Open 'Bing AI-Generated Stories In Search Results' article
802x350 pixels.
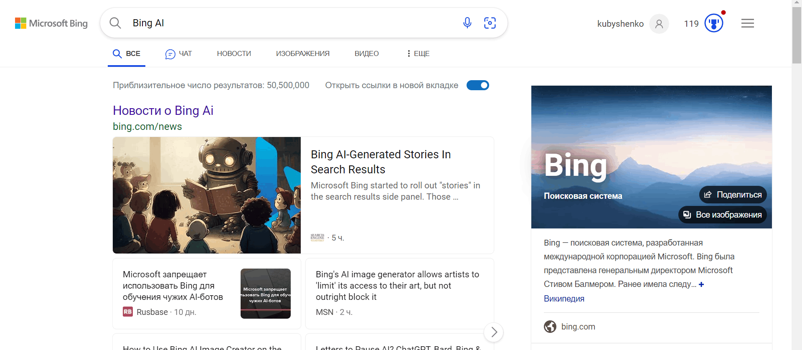pos(381,162)
